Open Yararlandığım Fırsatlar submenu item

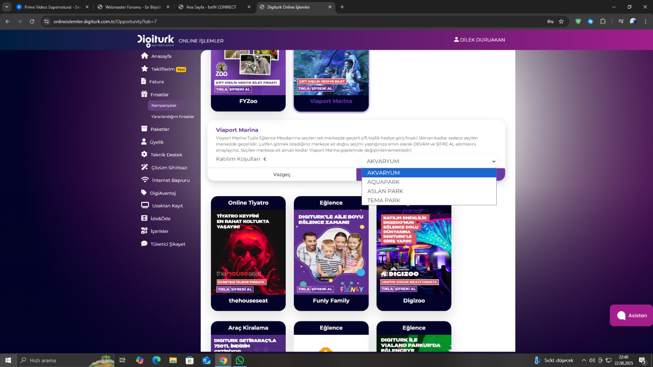coord(173,117)
